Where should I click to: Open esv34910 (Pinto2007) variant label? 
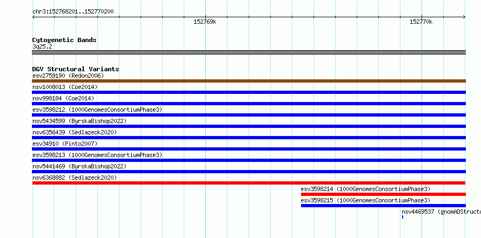(x=65, y=144)
